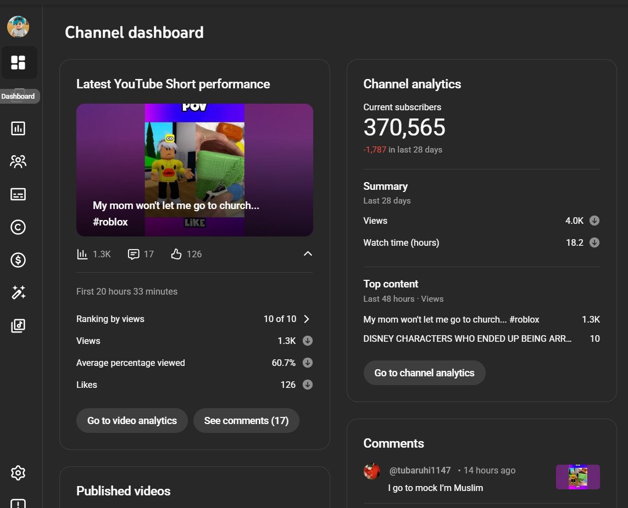Click the Send feedback icon
This screenshot has height=508, width=628.
(x=19, y=502)
